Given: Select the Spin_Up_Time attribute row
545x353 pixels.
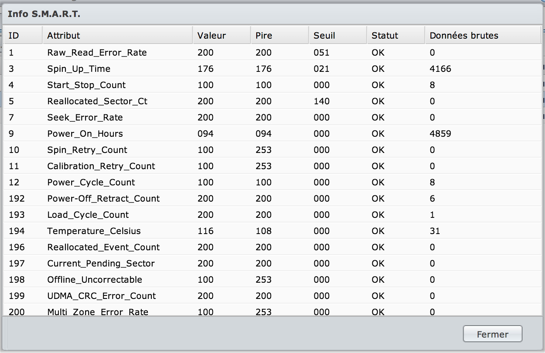Looking at the screenshot, I should [x=79, y=69].
